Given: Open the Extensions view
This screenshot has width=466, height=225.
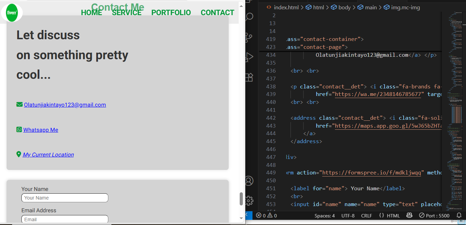Looking at the screenshot, I should 249,77.
